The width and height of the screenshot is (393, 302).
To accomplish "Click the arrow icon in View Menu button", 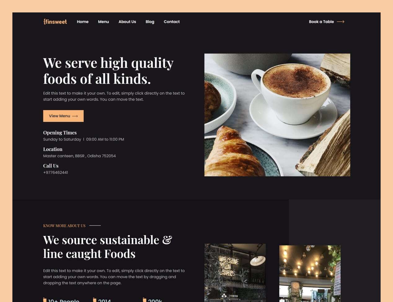I will [75, 116].
